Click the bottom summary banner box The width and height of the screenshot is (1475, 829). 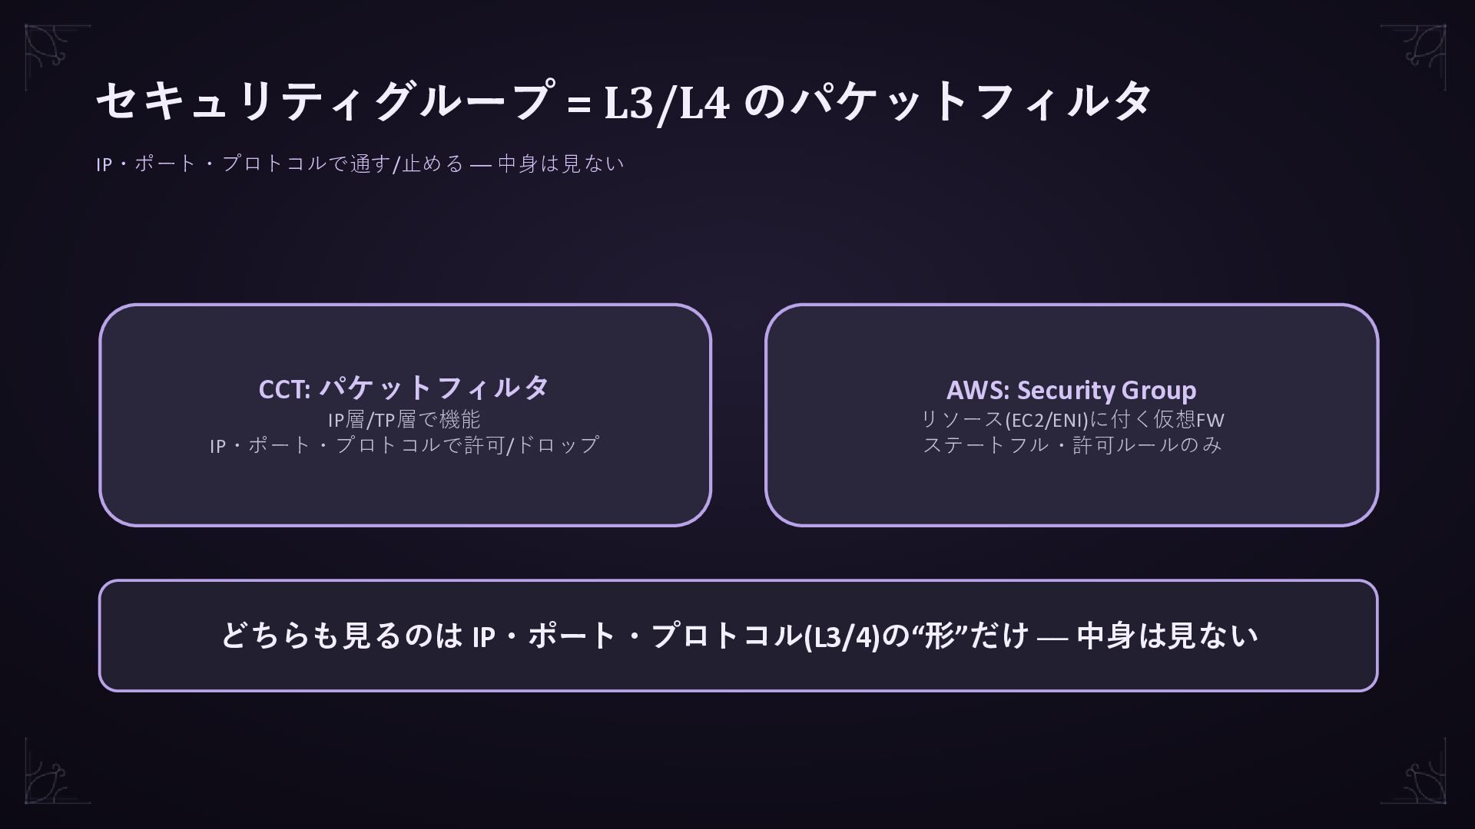738,636
